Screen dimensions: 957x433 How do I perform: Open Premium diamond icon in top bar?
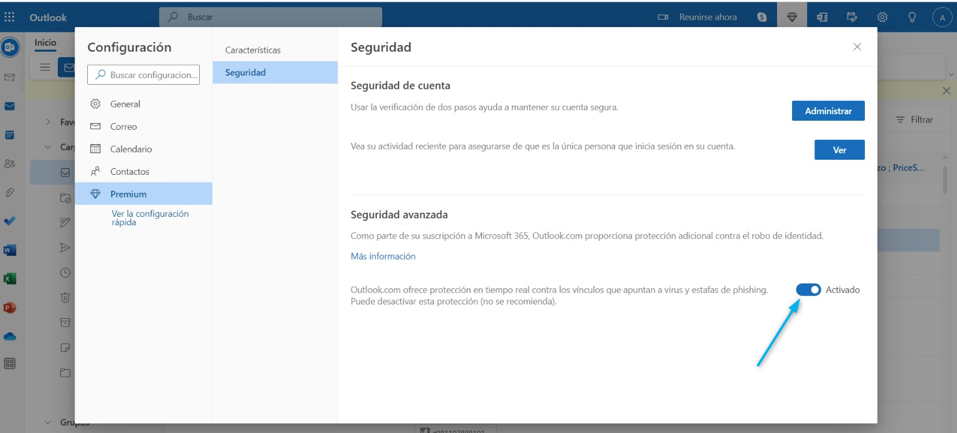tap(792, 17)
